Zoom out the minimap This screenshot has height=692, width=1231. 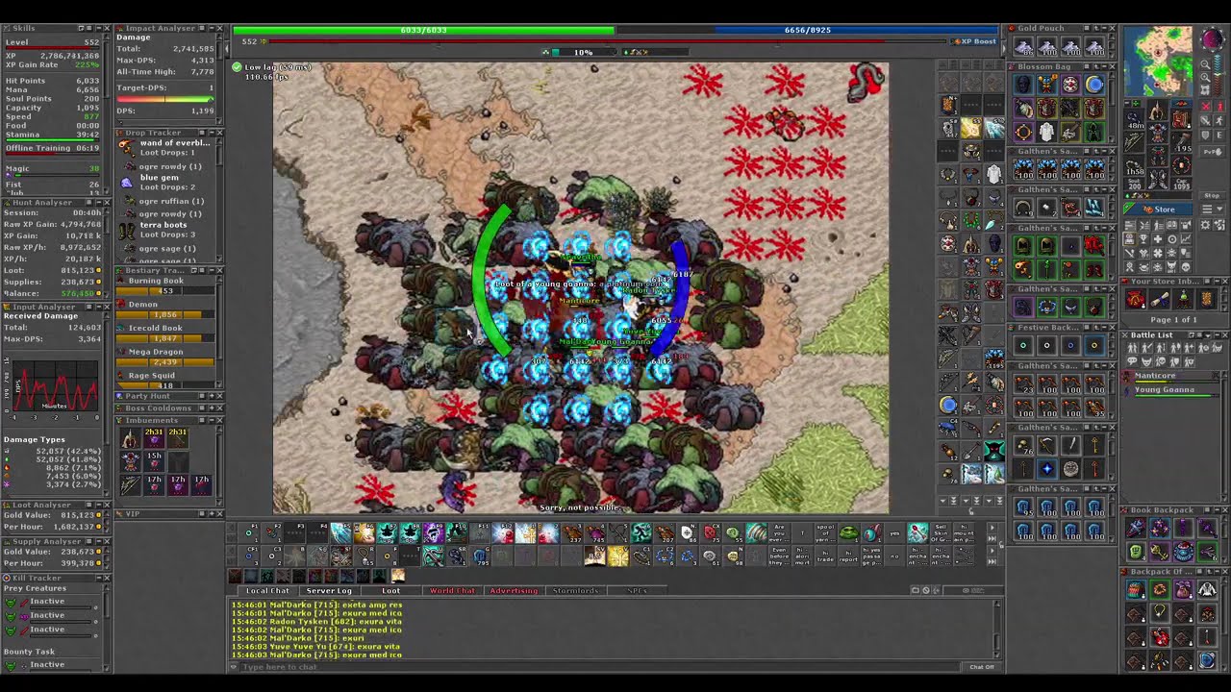[x=1205, y=64]
